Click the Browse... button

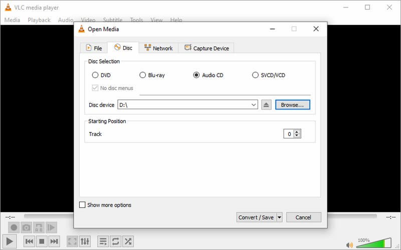pyautogui.click(x=293, y=105)
